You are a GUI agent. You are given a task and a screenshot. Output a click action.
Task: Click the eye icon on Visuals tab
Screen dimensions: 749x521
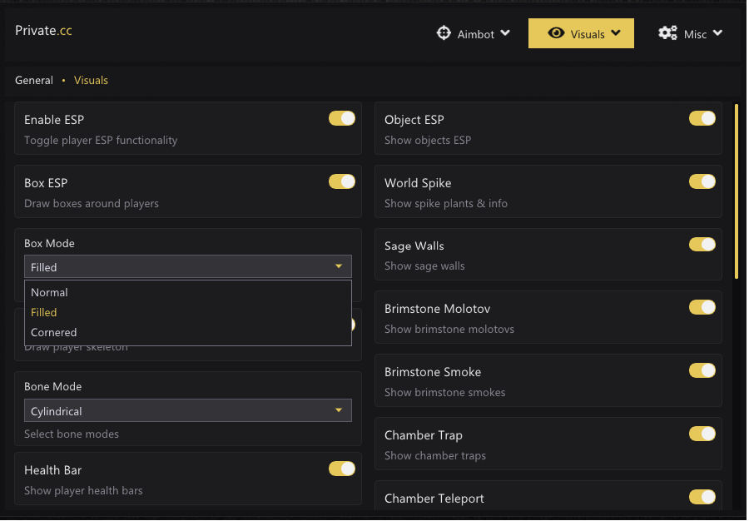pos(557,33)
